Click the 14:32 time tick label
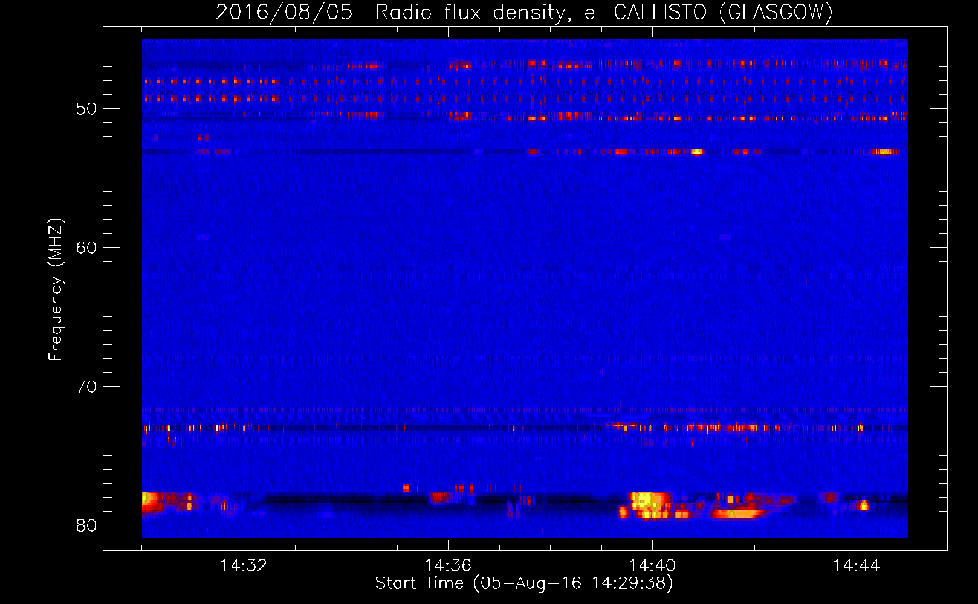 click(x=244, y=565)
